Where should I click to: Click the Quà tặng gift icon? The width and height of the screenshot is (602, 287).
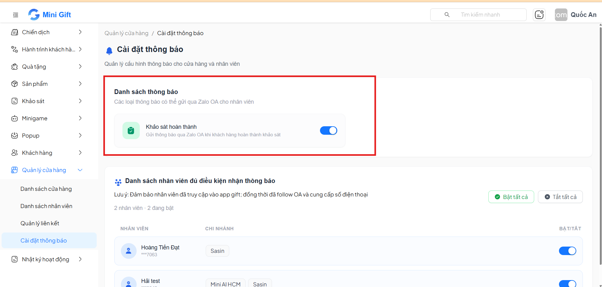(x=14, y=66)
